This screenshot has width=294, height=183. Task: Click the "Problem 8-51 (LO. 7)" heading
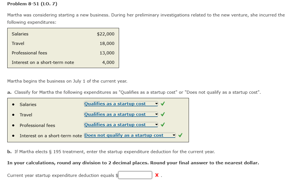(32, 4)
